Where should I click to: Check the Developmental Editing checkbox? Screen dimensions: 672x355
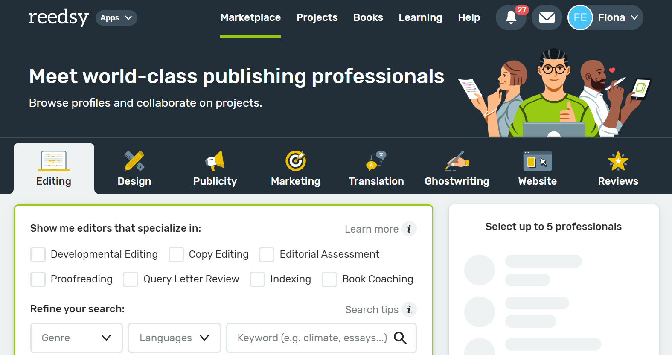click(x=38, y=255)
